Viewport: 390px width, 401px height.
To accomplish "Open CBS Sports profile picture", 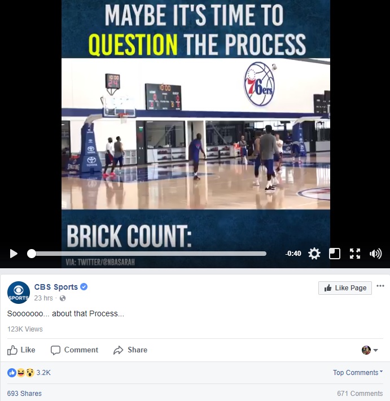I will (x=19, y=293).
